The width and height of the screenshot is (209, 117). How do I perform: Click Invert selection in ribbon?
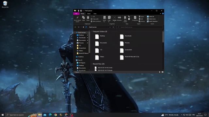coord(152,21)
